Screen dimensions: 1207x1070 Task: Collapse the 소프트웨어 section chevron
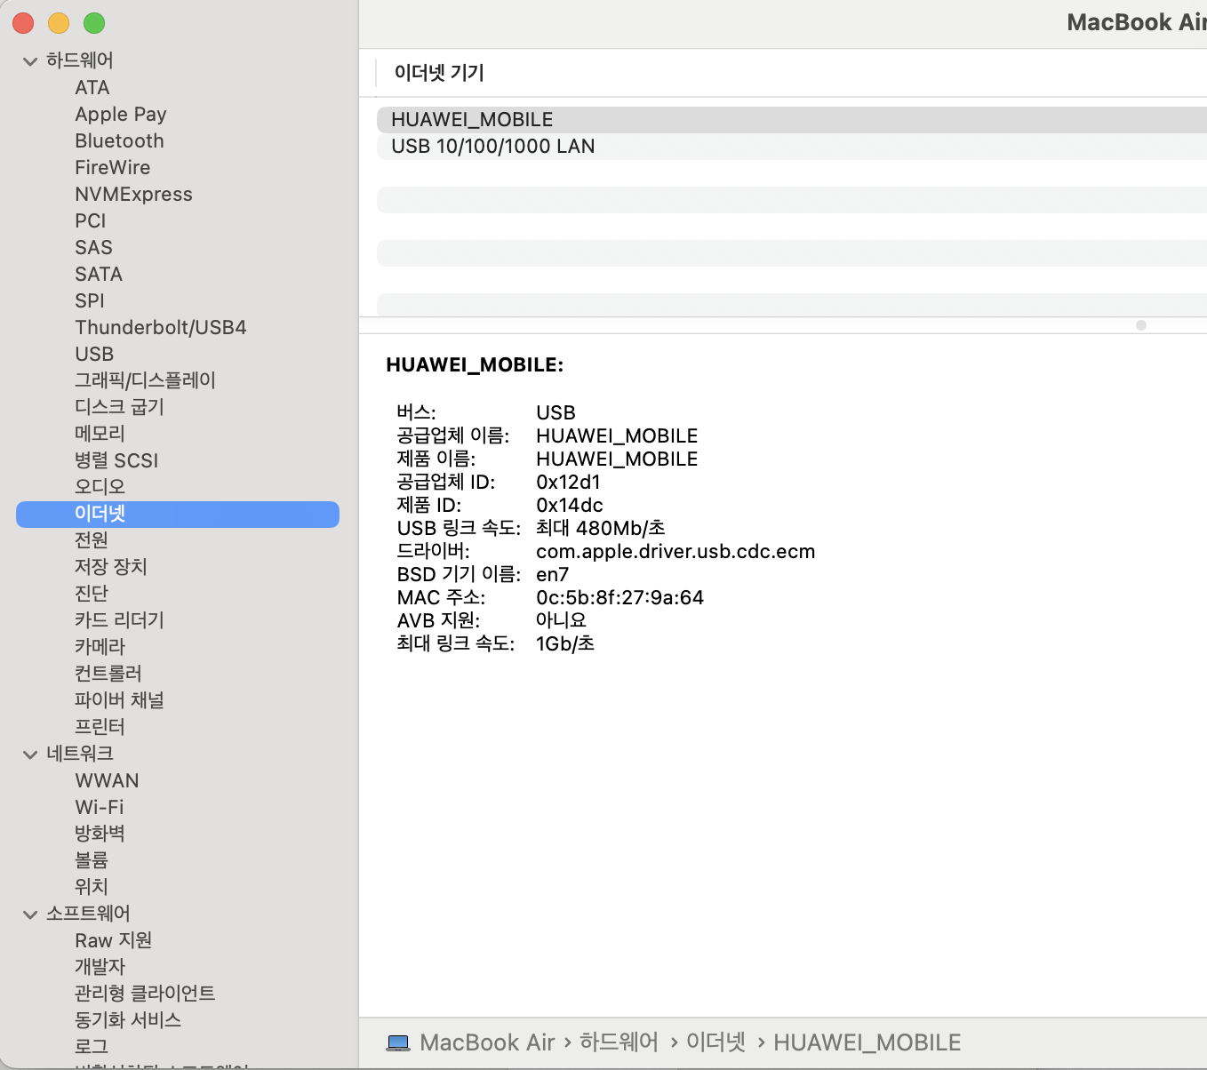pyautogui.click(x=30, y=914)
